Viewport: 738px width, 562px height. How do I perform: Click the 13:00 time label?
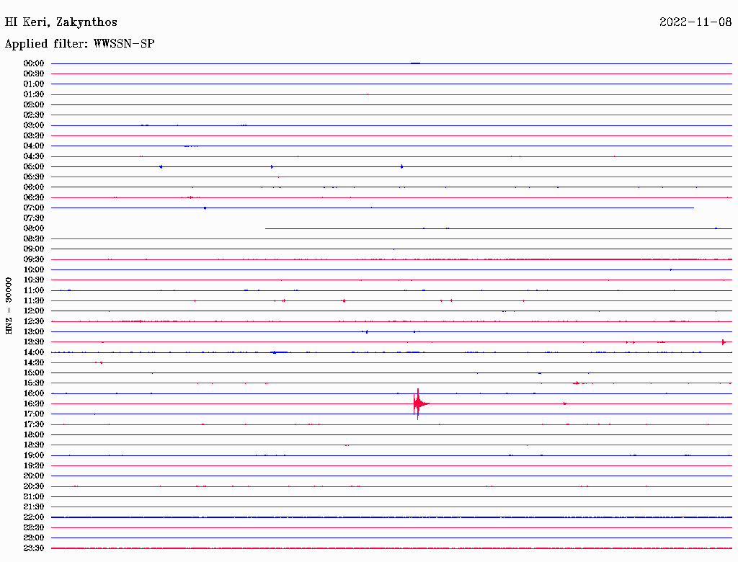tap(34, 332)
